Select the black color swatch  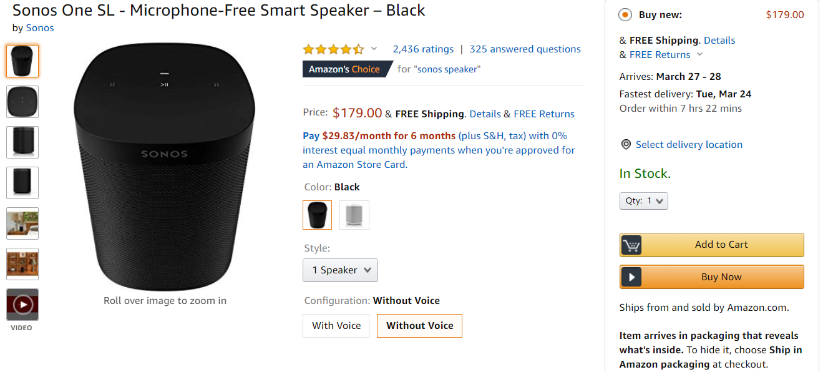(x=318, y=215)
